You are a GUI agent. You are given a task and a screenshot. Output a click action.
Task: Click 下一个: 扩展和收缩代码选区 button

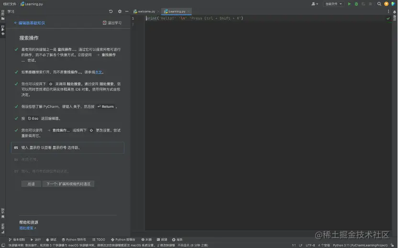(x=68, y=184)
